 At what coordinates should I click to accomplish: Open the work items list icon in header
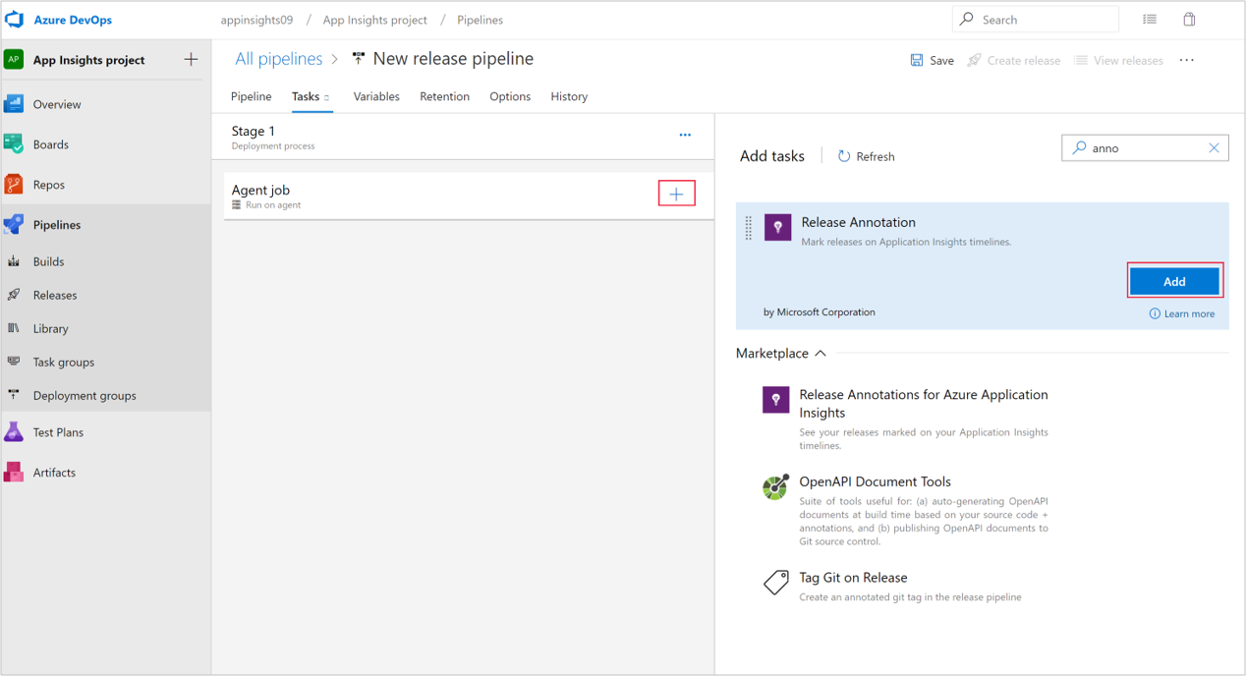tap(1150, 20)
